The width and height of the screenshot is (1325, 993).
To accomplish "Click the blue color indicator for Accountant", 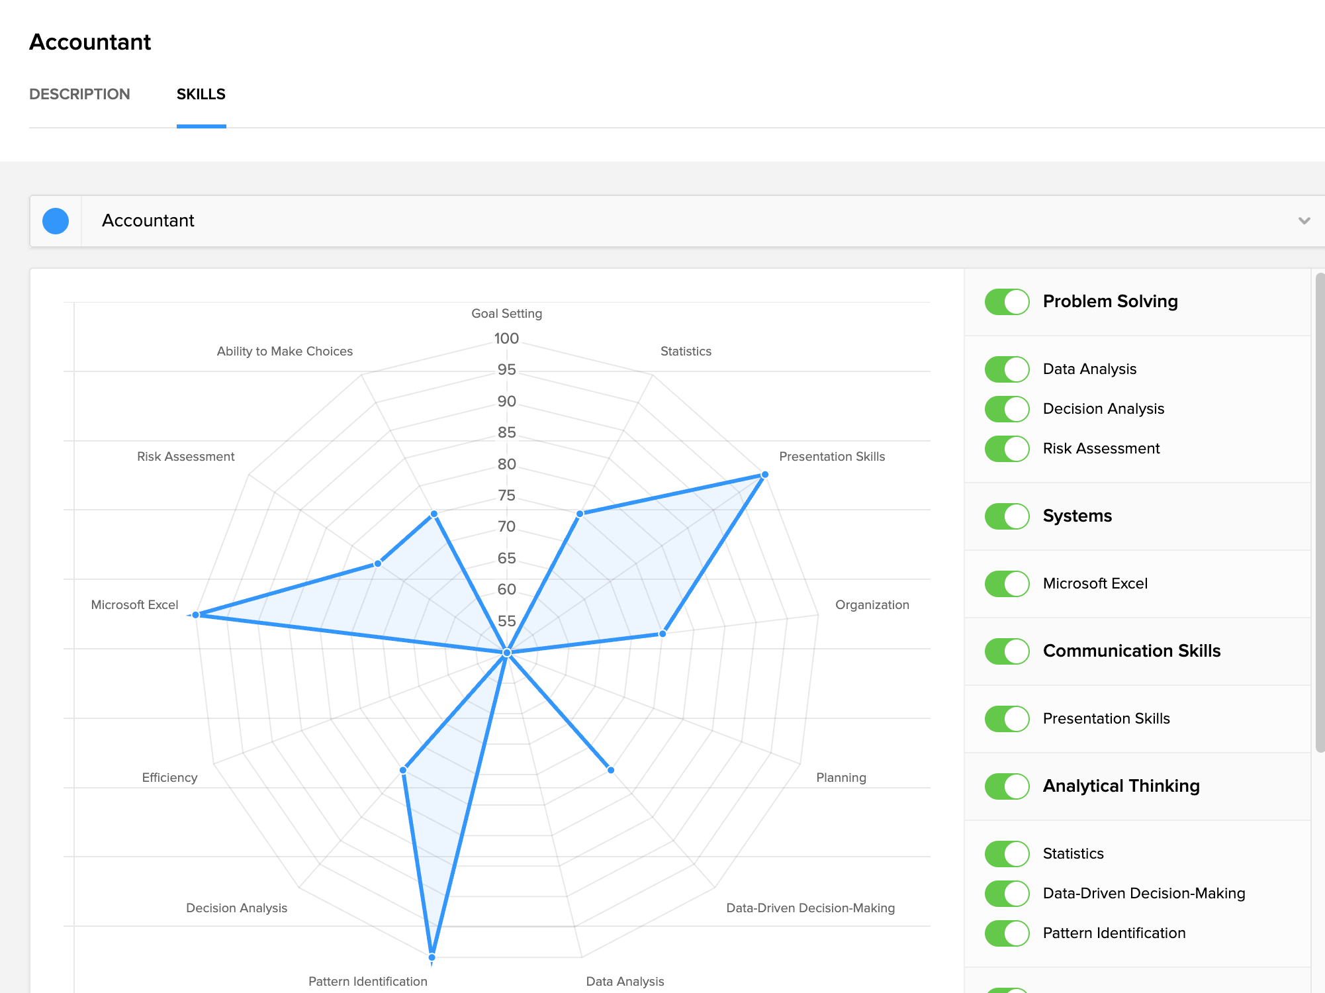I will (56, 220).
